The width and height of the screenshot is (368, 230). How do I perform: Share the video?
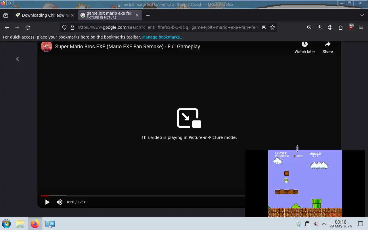(x=328, y=48)
